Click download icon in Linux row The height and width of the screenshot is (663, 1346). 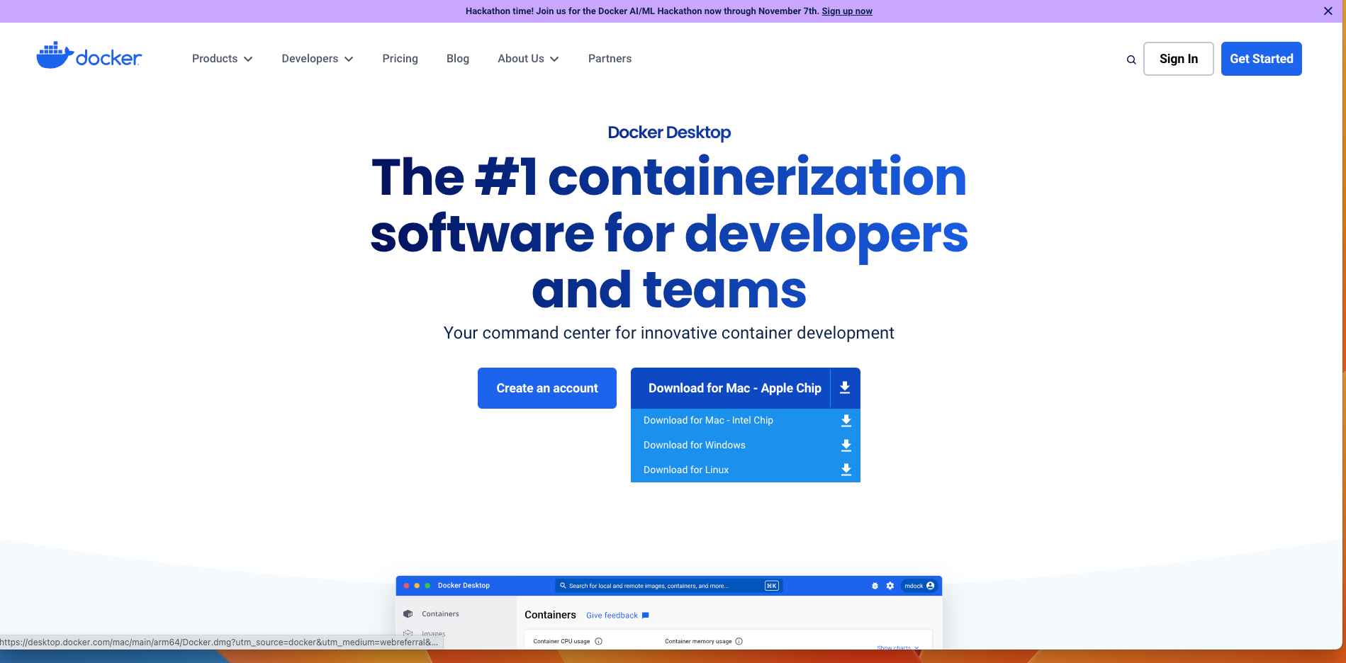pos(846,470)
